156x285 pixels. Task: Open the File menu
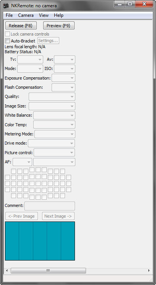click(x=9, y=15)
